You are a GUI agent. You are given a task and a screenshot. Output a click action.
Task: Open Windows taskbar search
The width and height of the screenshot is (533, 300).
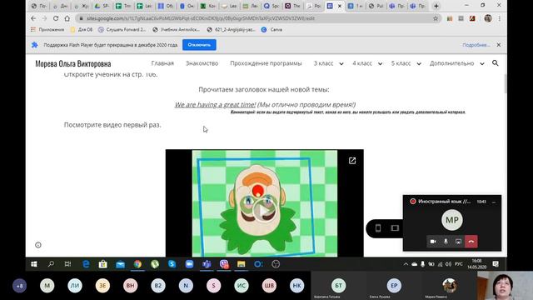[x=51, y=264]
